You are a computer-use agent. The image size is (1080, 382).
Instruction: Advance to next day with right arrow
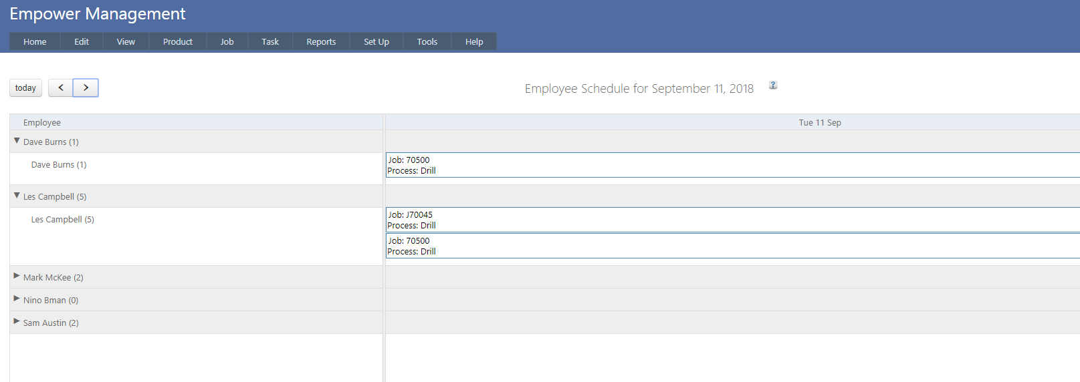(x=86, y=87)
